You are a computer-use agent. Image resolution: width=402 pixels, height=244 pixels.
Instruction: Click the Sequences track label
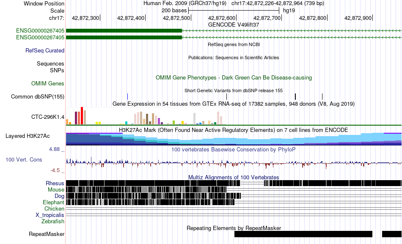tap(50, 63)
